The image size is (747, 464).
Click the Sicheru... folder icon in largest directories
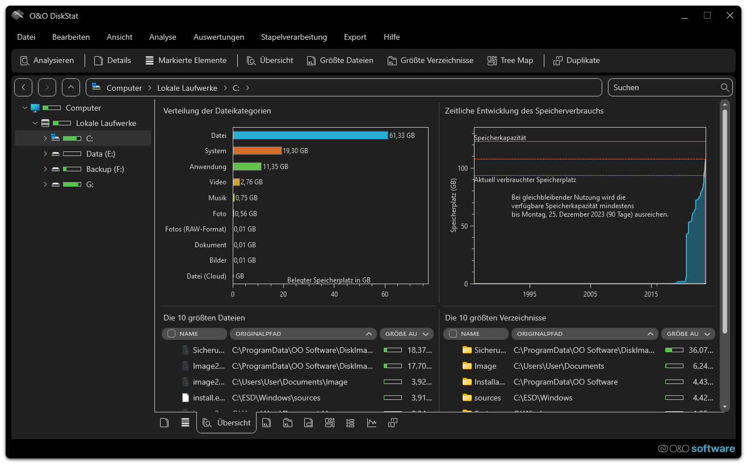pyautogui.click(x=467, y=350)
